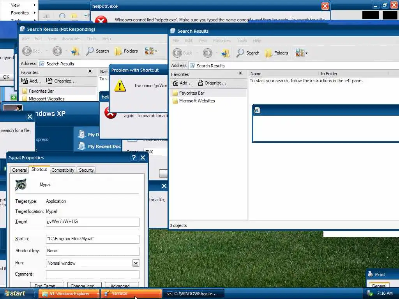Viewport: 399px width, 299px height.
Task: Click red error icon in helpctr.exe dialog
Action: pos(101,19)
